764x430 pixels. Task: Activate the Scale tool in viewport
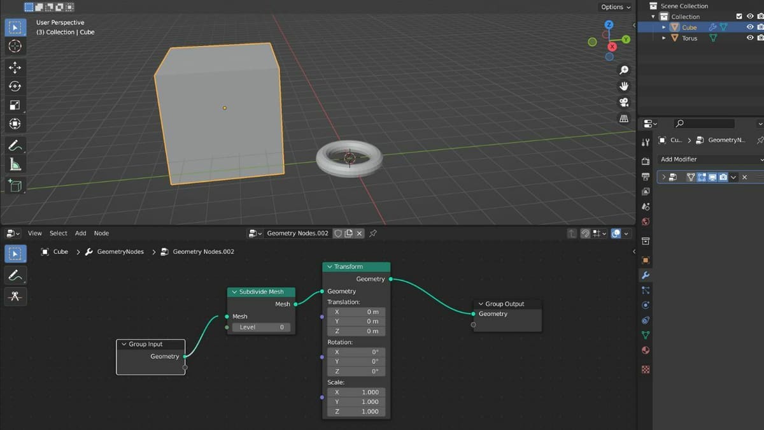[x=15, y=105]
